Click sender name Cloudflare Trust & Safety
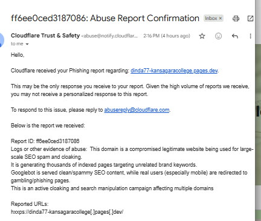This screenshot has width=261, height=221. pyautogui.click(x=45, y=36)
